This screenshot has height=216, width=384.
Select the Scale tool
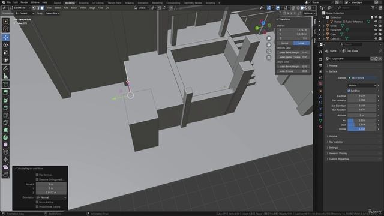(5, 52)
